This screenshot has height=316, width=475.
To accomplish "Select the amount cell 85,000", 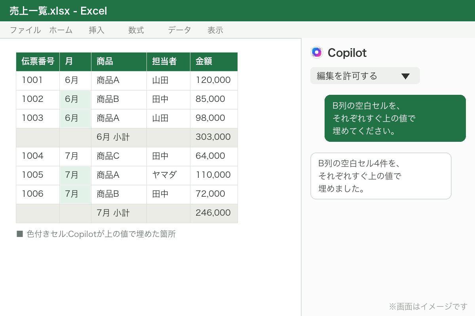I will point(214,100).
